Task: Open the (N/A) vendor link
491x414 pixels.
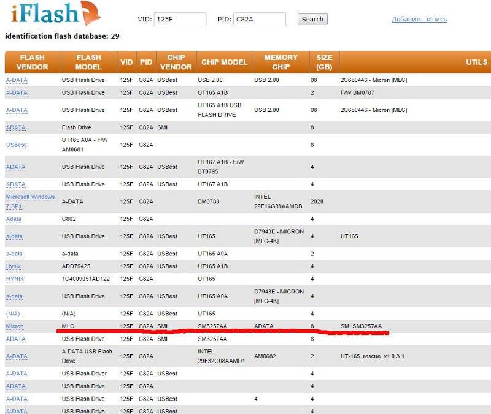Action: [13, 314]
